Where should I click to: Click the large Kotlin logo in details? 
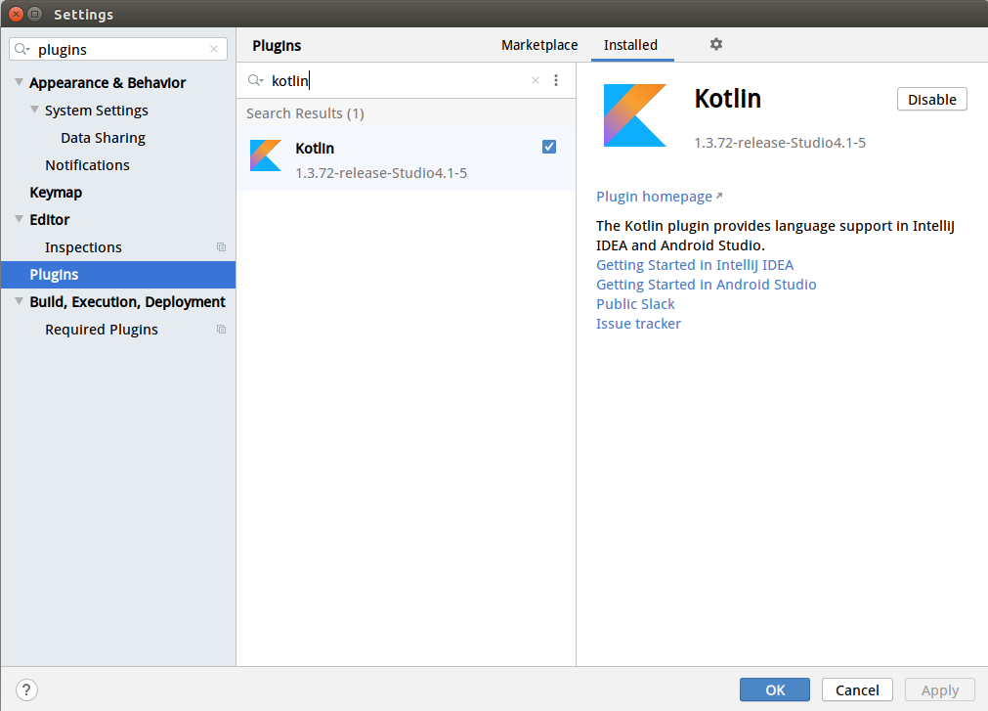634,115
